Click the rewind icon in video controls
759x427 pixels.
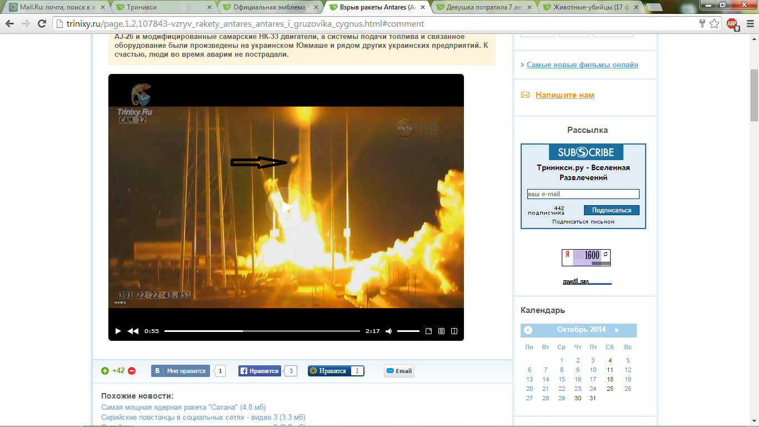pyautogui.click(x=133, y=331)
